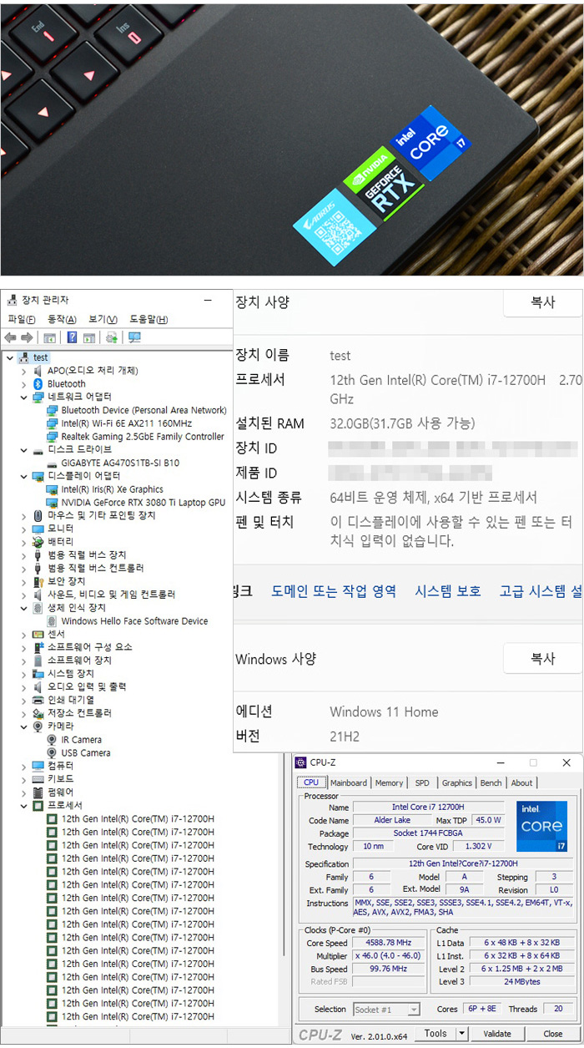Select 저장소 컨트롤러 row

[79, 713]
